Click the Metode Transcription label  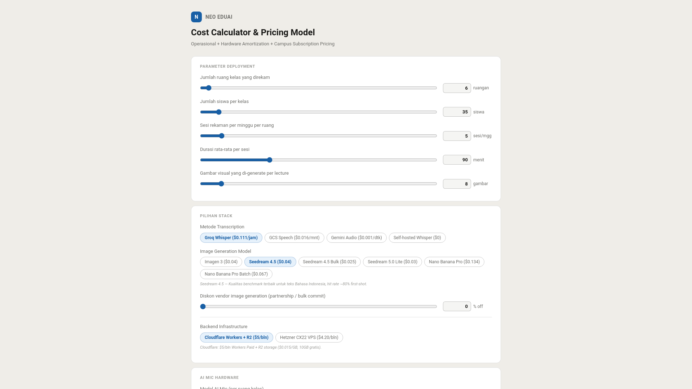click(x=222, y=227)
